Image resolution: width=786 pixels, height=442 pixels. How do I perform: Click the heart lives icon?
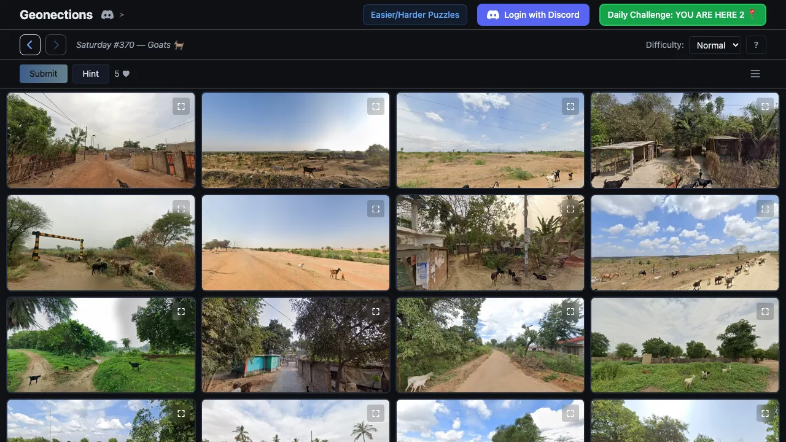(126, 74)
